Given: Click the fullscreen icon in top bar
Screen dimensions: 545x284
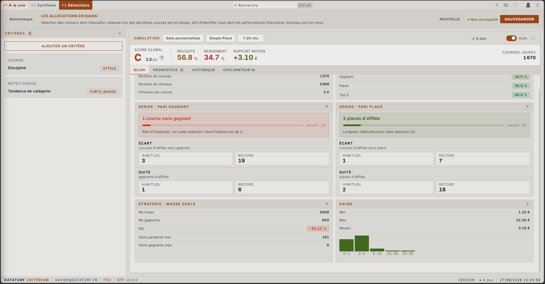Looking at the screenshot, I should tap(515, 5).
